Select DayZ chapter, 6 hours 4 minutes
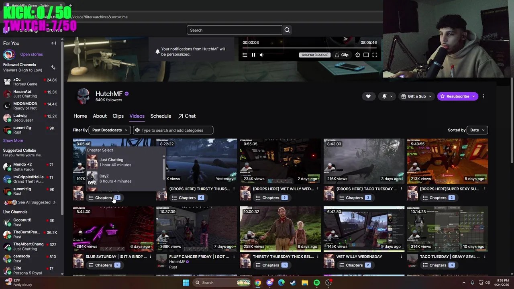This screenshot has height=289, width=514. (124, 179)
